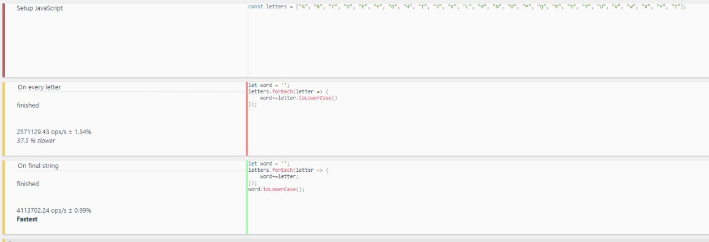Screen dimensions: 709x242
Task: Click 'finished' status under On final string
Action: click(28, 184)
